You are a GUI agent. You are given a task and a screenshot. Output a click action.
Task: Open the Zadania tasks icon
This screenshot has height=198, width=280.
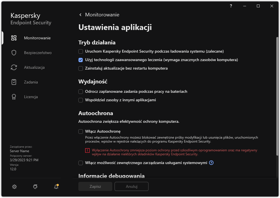[14, 82]
